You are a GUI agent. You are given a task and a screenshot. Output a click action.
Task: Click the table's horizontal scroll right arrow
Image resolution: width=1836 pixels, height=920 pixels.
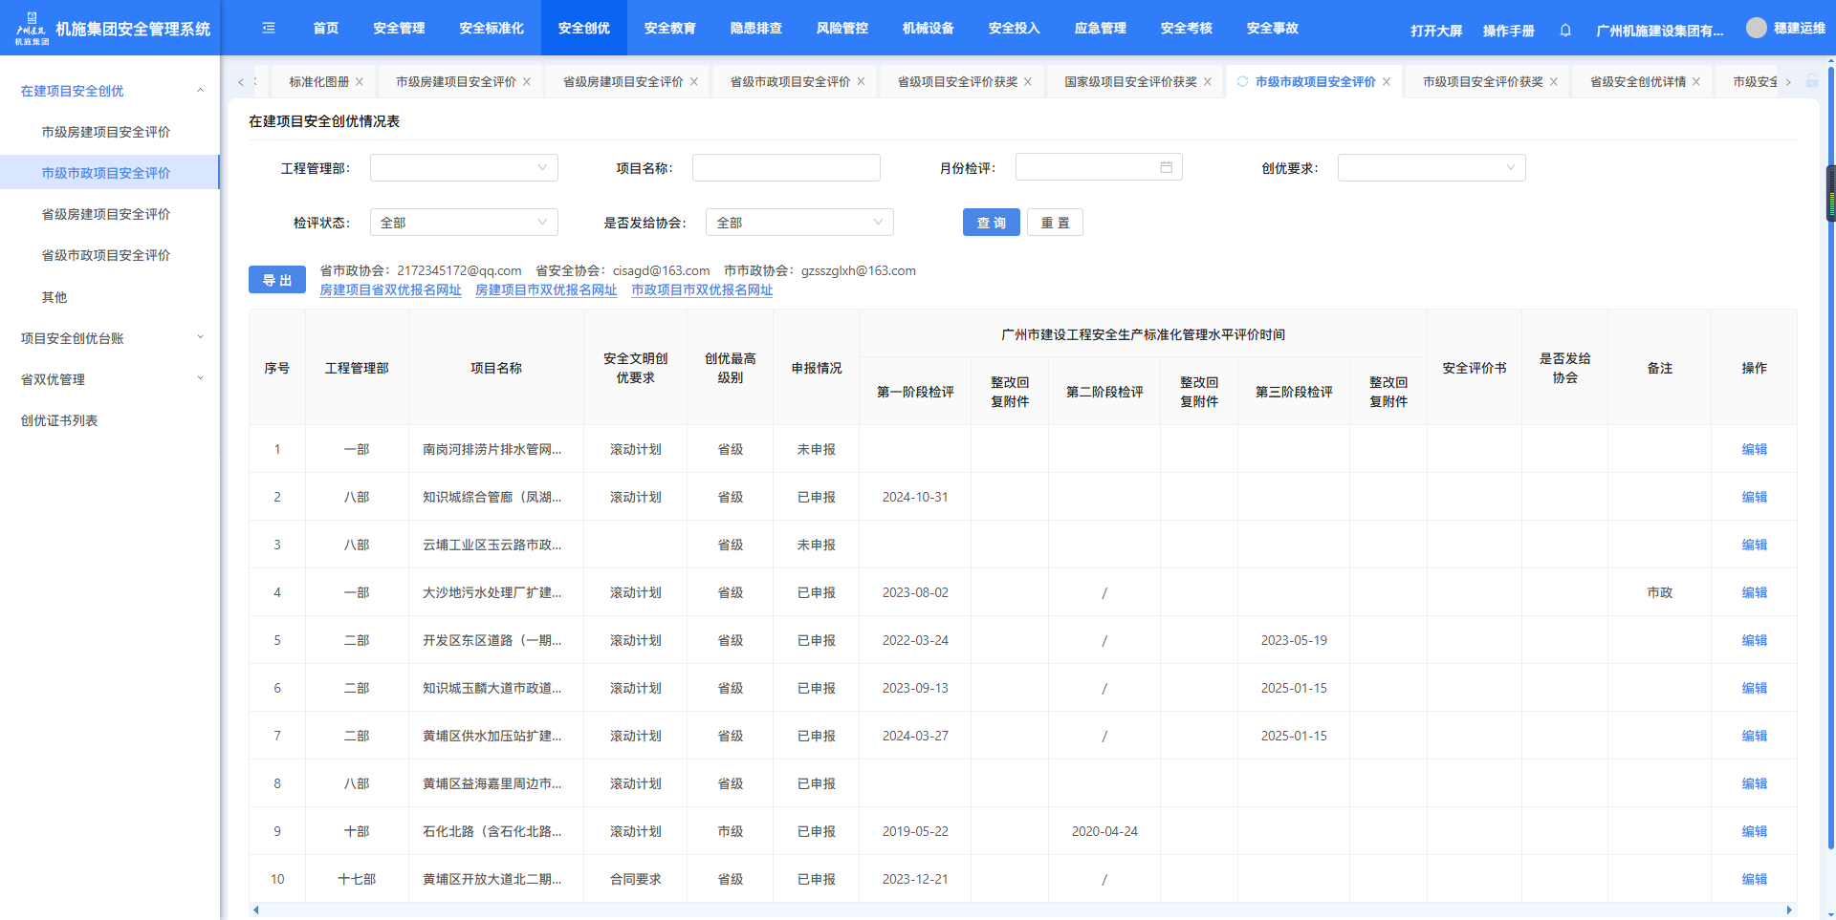click(x=1789, y=909)
